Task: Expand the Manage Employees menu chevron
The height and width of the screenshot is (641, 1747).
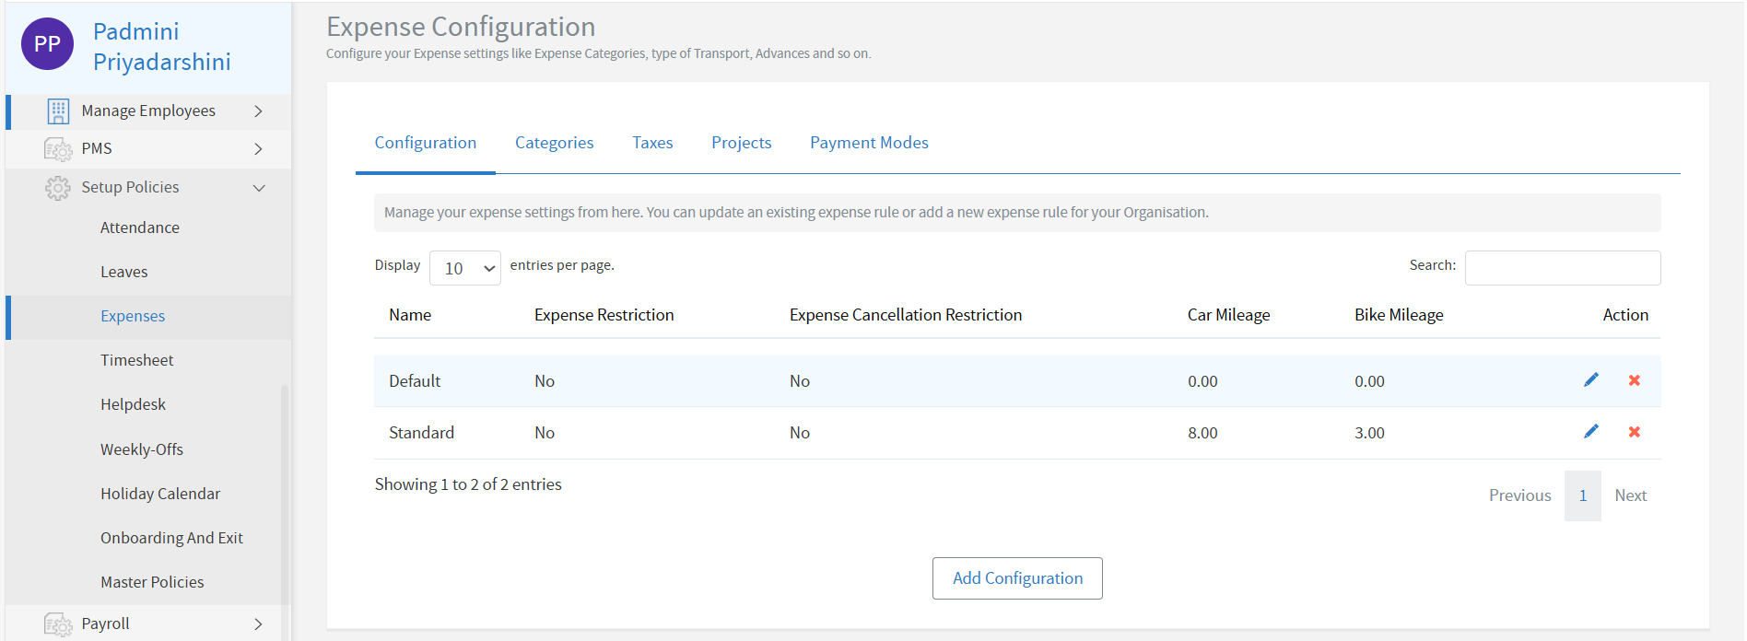Action: (x=258, y=111)
